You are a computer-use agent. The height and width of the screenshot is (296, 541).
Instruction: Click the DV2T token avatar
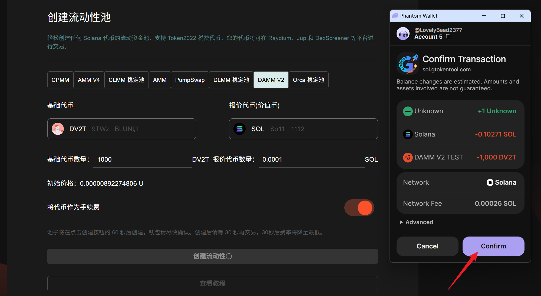pyautogui.click(x=58, y=129)
